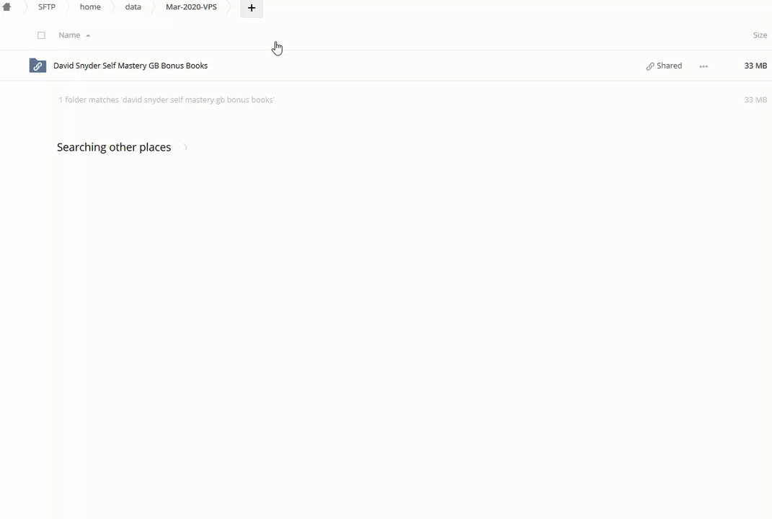The width and height of the screenshot is (772, 519).
Task: Open the three-dot actions menu for folder
Action: pos(704,66)
